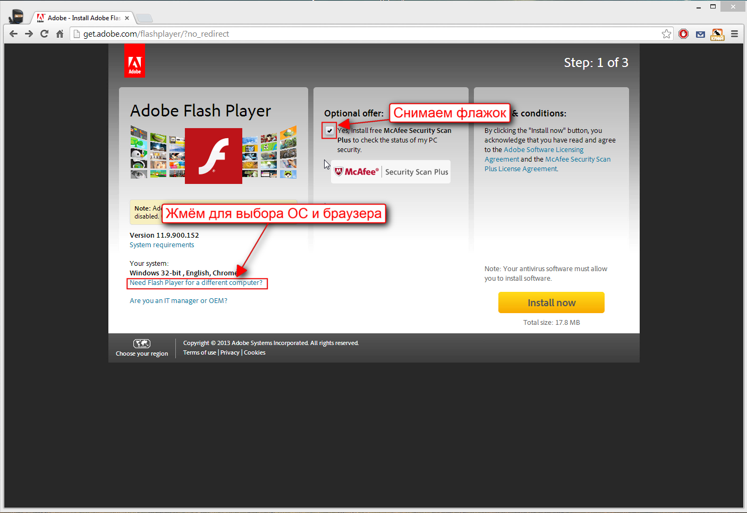Open the Privacy footer link
The image size is (747, 513).
pyautogui.click(x=230, y=352)
